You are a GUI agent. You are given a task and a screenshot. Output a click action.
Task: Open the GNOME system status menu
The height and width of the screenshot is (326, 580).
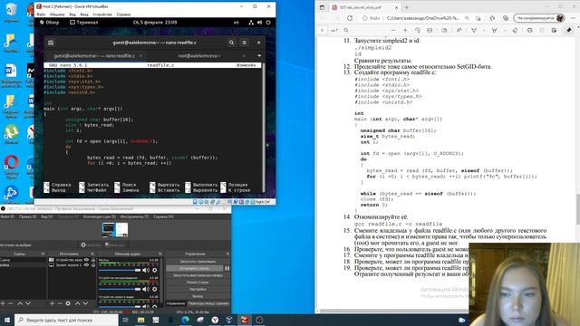point(260,23)
